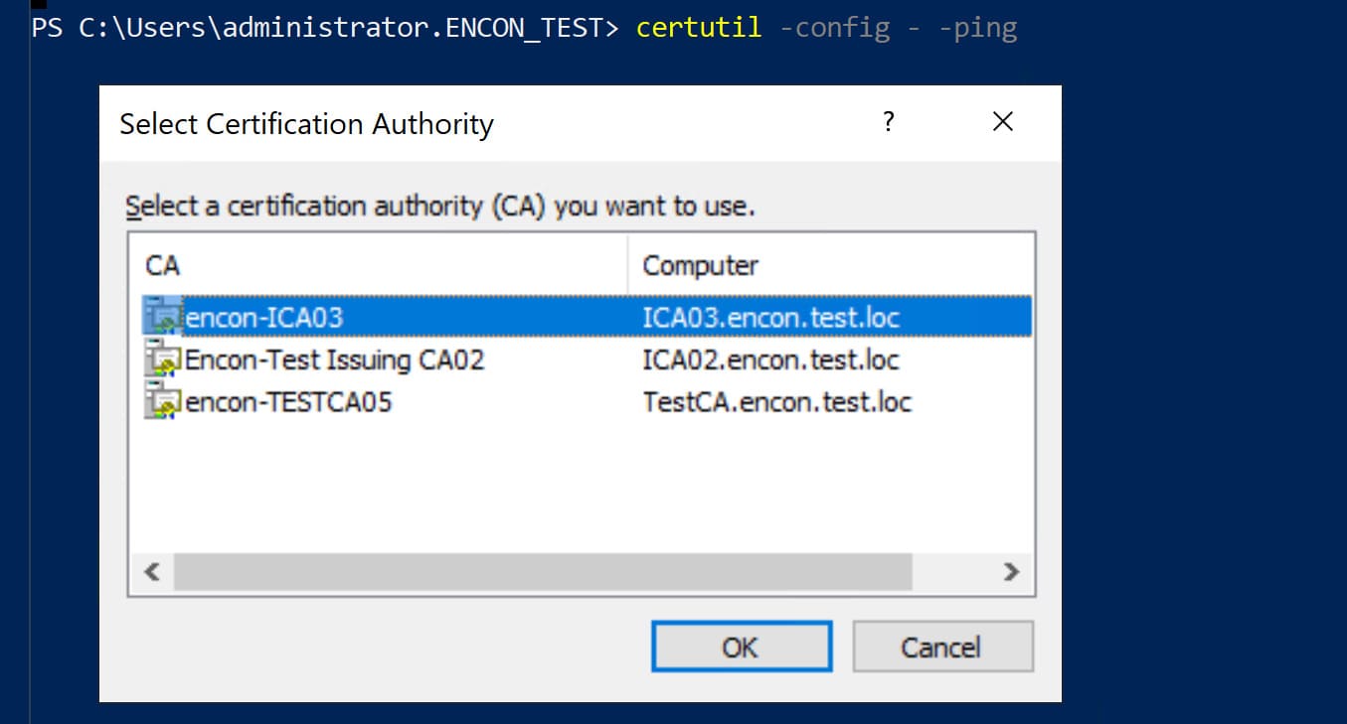Click the right scroll arrow icon
Viewport: 1347px width, 724px height.
pyautogui.click(x=1012, y=572)
